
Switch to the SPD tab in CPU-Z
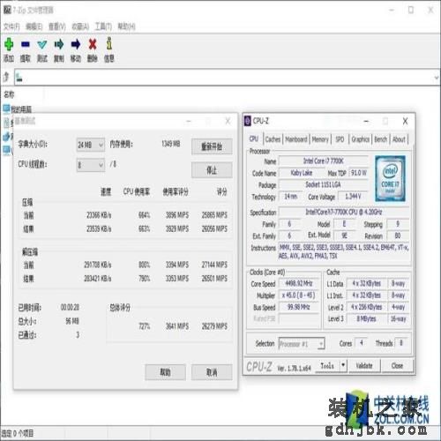coord(340,139)
